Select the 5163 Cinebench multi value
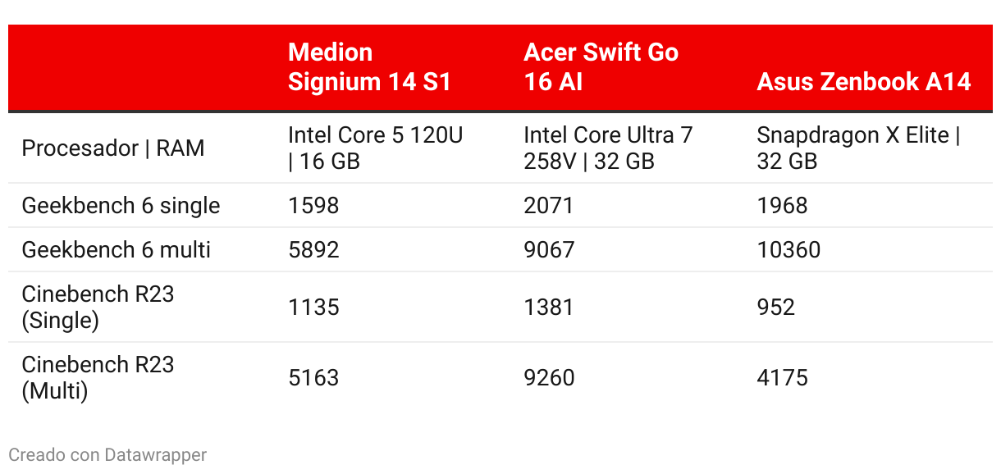The width and height of the screenshot is (1001, 474). click(x=313, y=377)
